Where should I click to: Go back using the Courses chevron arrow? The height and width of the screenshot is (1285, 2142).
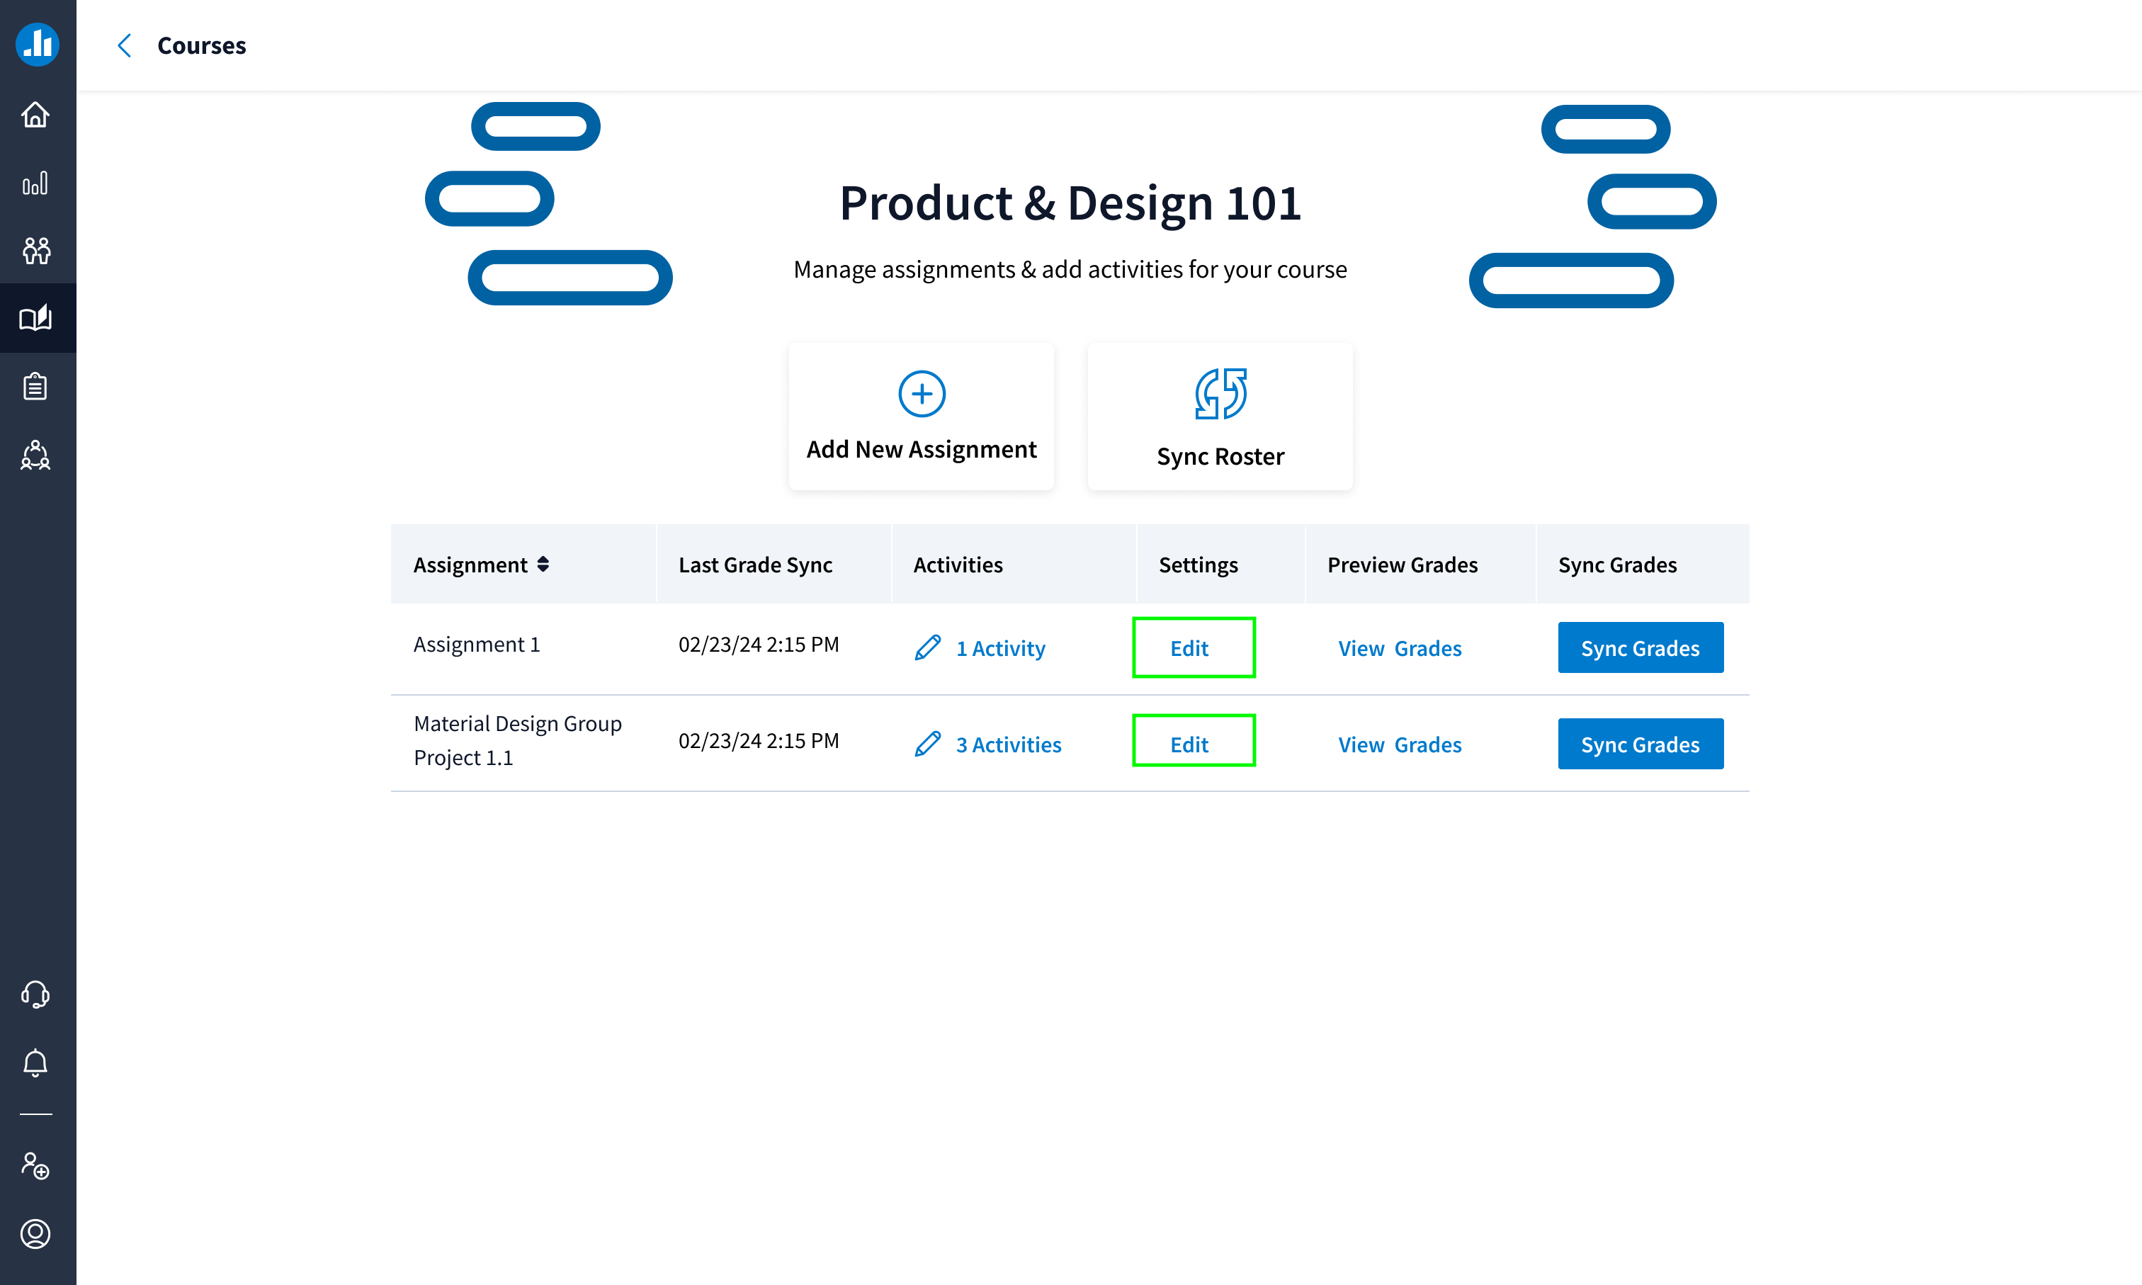125,45
